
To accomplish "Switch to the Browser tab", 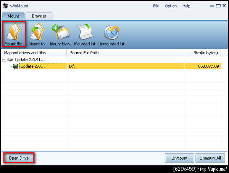I will [39, 16].
